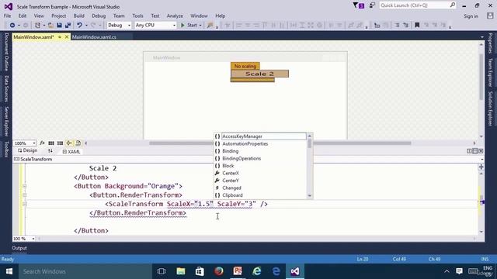Click the feedback icon near Quick Launch
This screenshot has width=497, height=279.
[372, 5]
